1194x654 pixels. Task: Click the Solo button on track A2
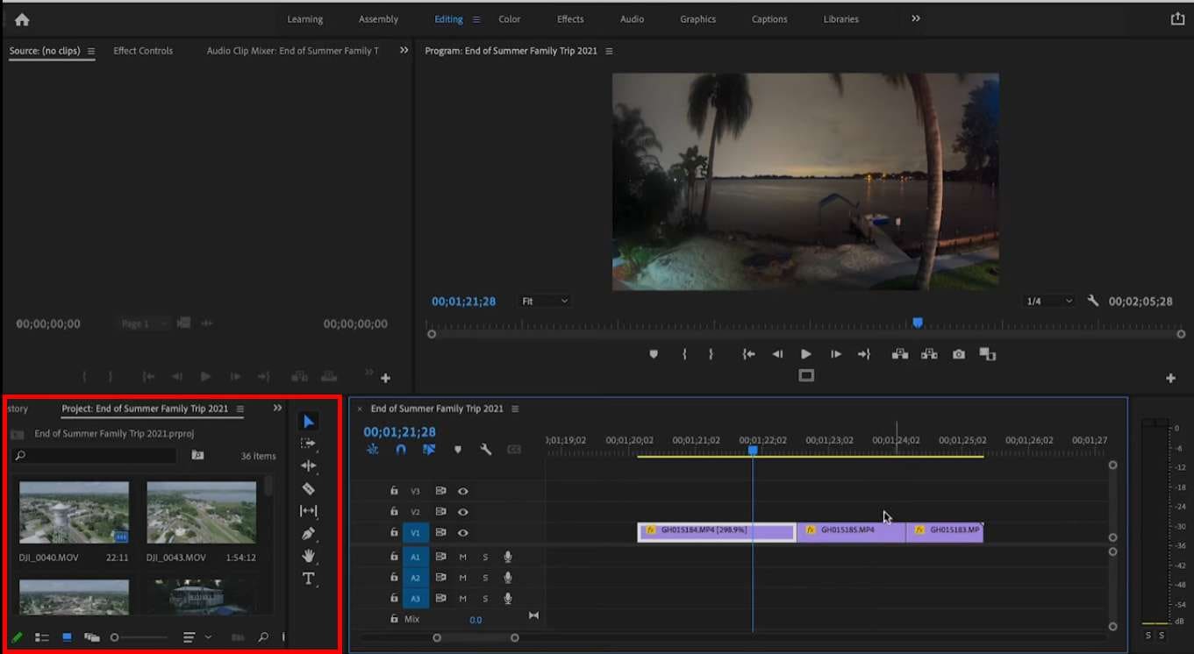(x=485, y=578)
